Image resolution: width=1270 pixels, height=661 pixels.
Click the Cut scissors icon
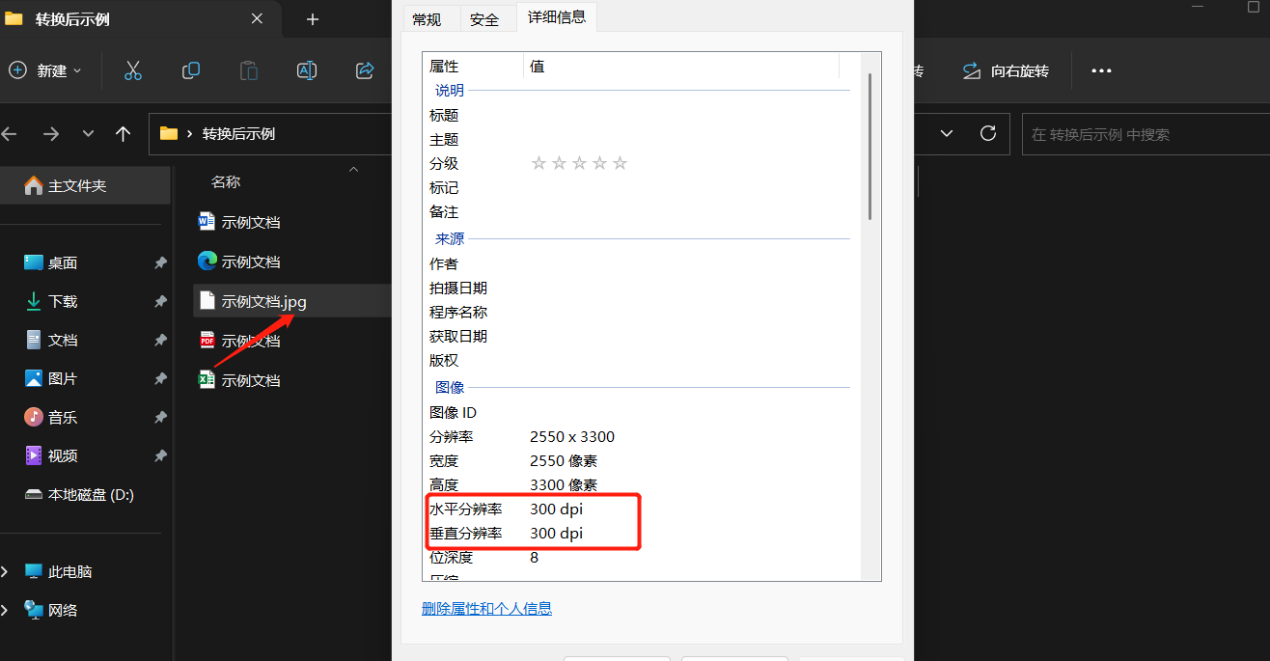tap(133, 70)
